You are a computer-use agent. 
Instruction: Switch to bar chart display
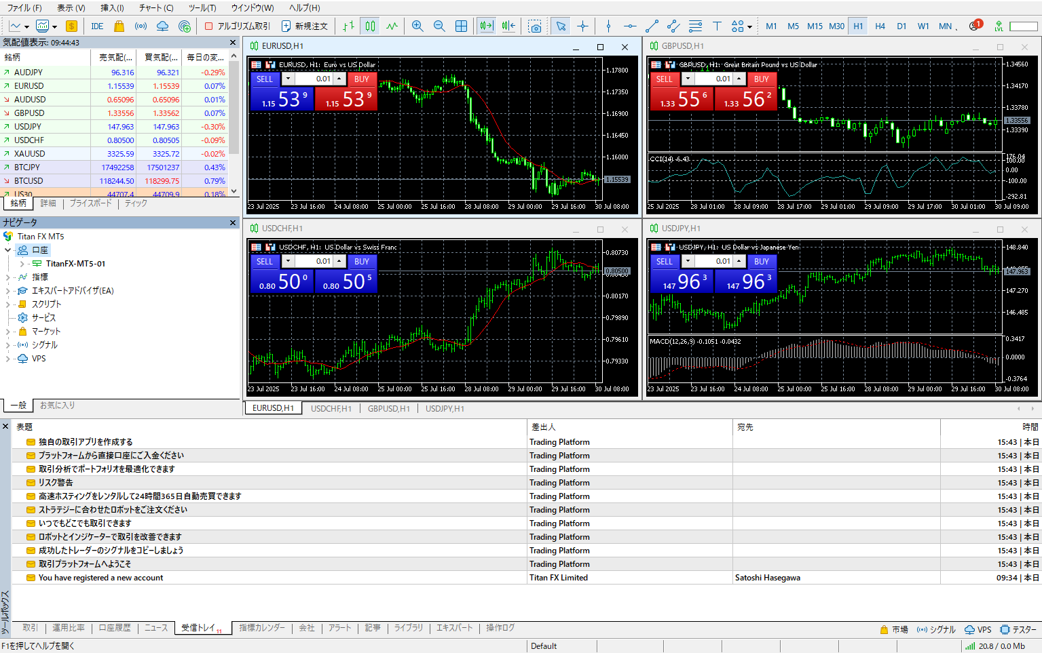348,26
